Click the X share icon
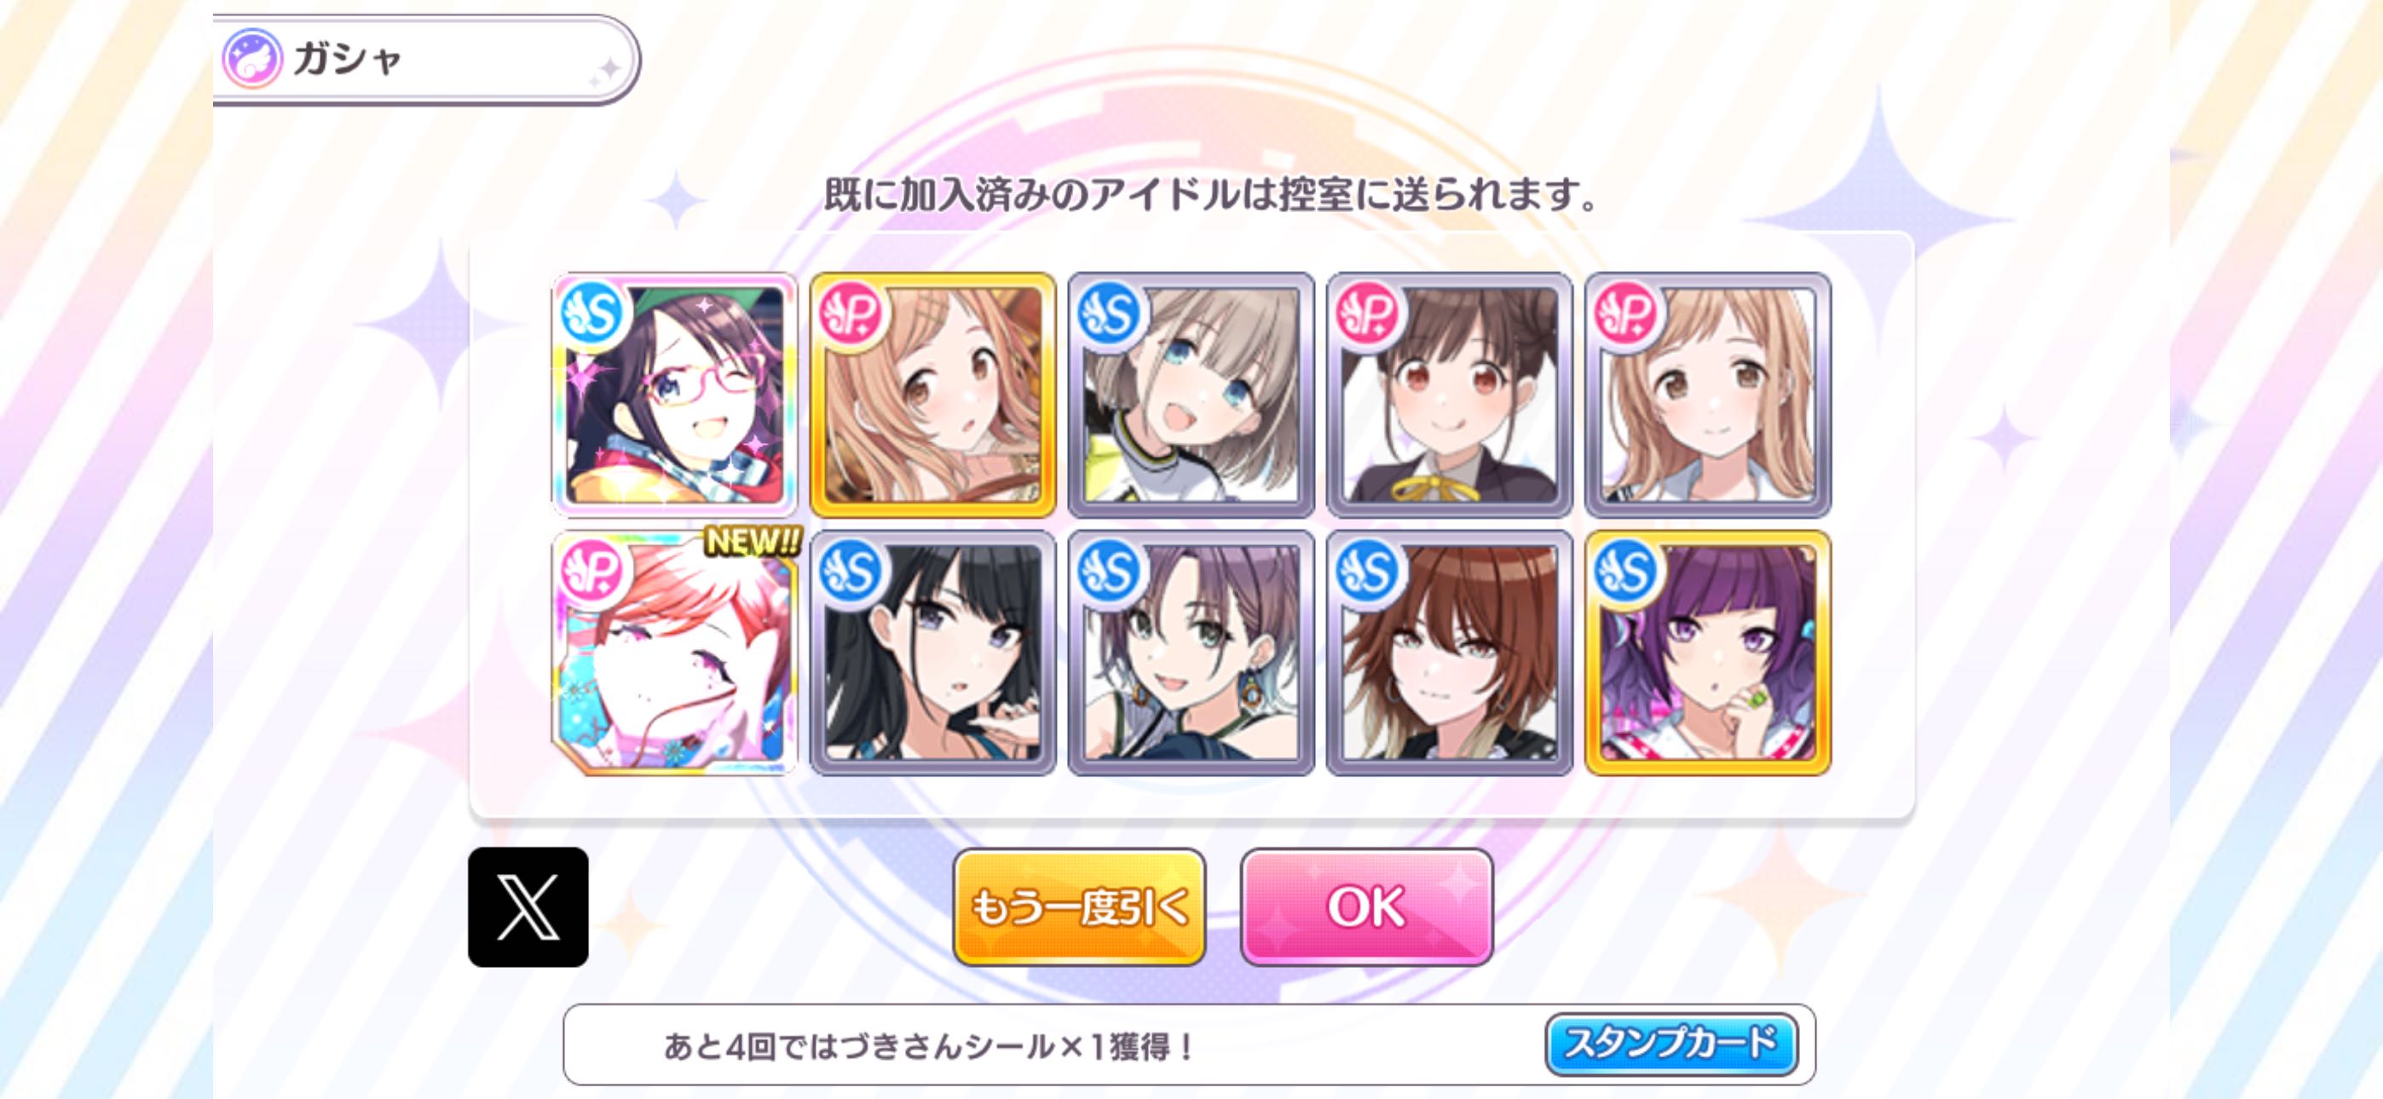Screen dimensions: 2383x1099 click(528, 906)
